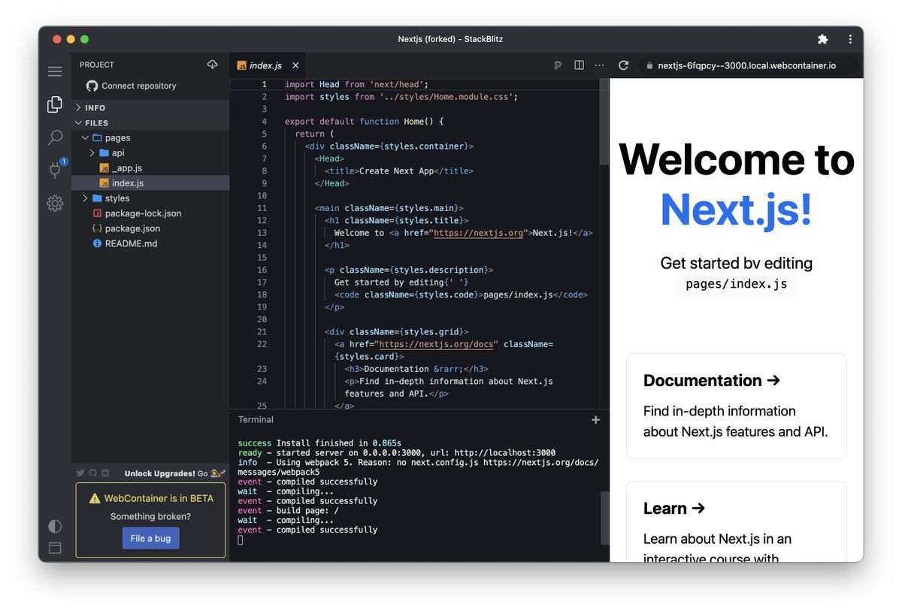Select the pages folder label
This screenshot has height=613, width=902.
coord(117,138)
